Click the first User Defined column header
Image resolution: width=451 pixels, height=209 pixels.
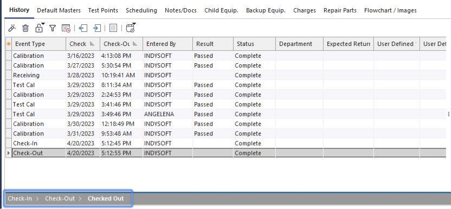(397, 44)
